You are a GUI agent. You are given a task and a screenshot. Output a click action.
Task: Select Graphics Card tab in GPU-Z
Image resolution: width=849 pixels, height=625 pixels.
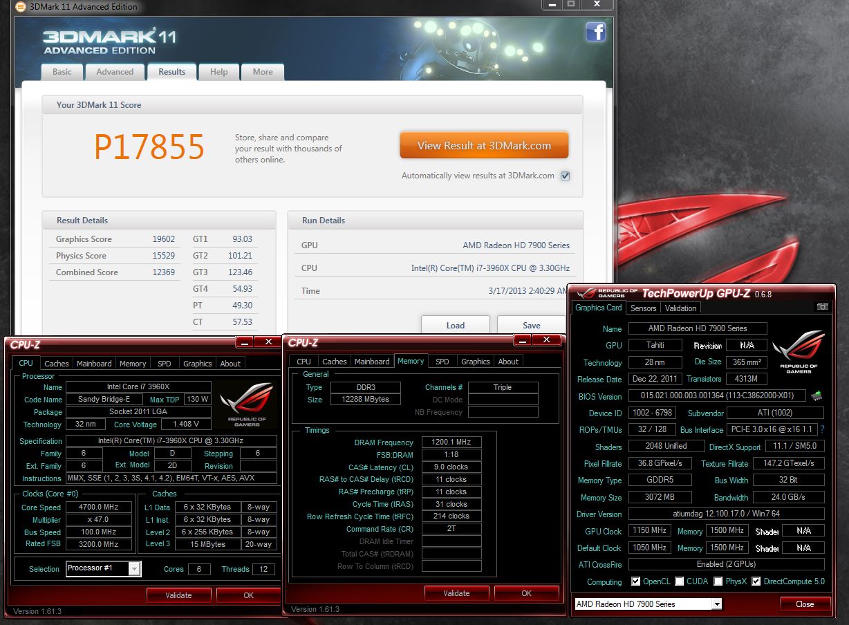(x=599, y=308)
